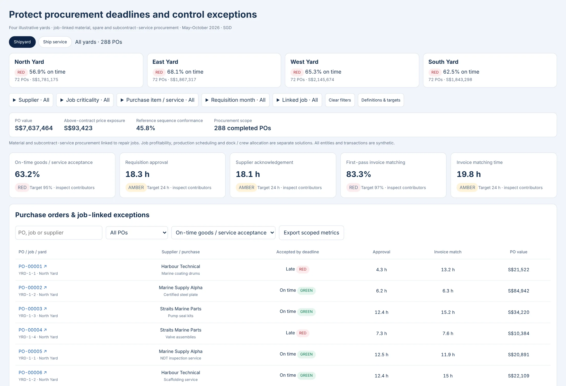
Task: Inspect Requisition approval KPI card
Action: tap(173, 175)
